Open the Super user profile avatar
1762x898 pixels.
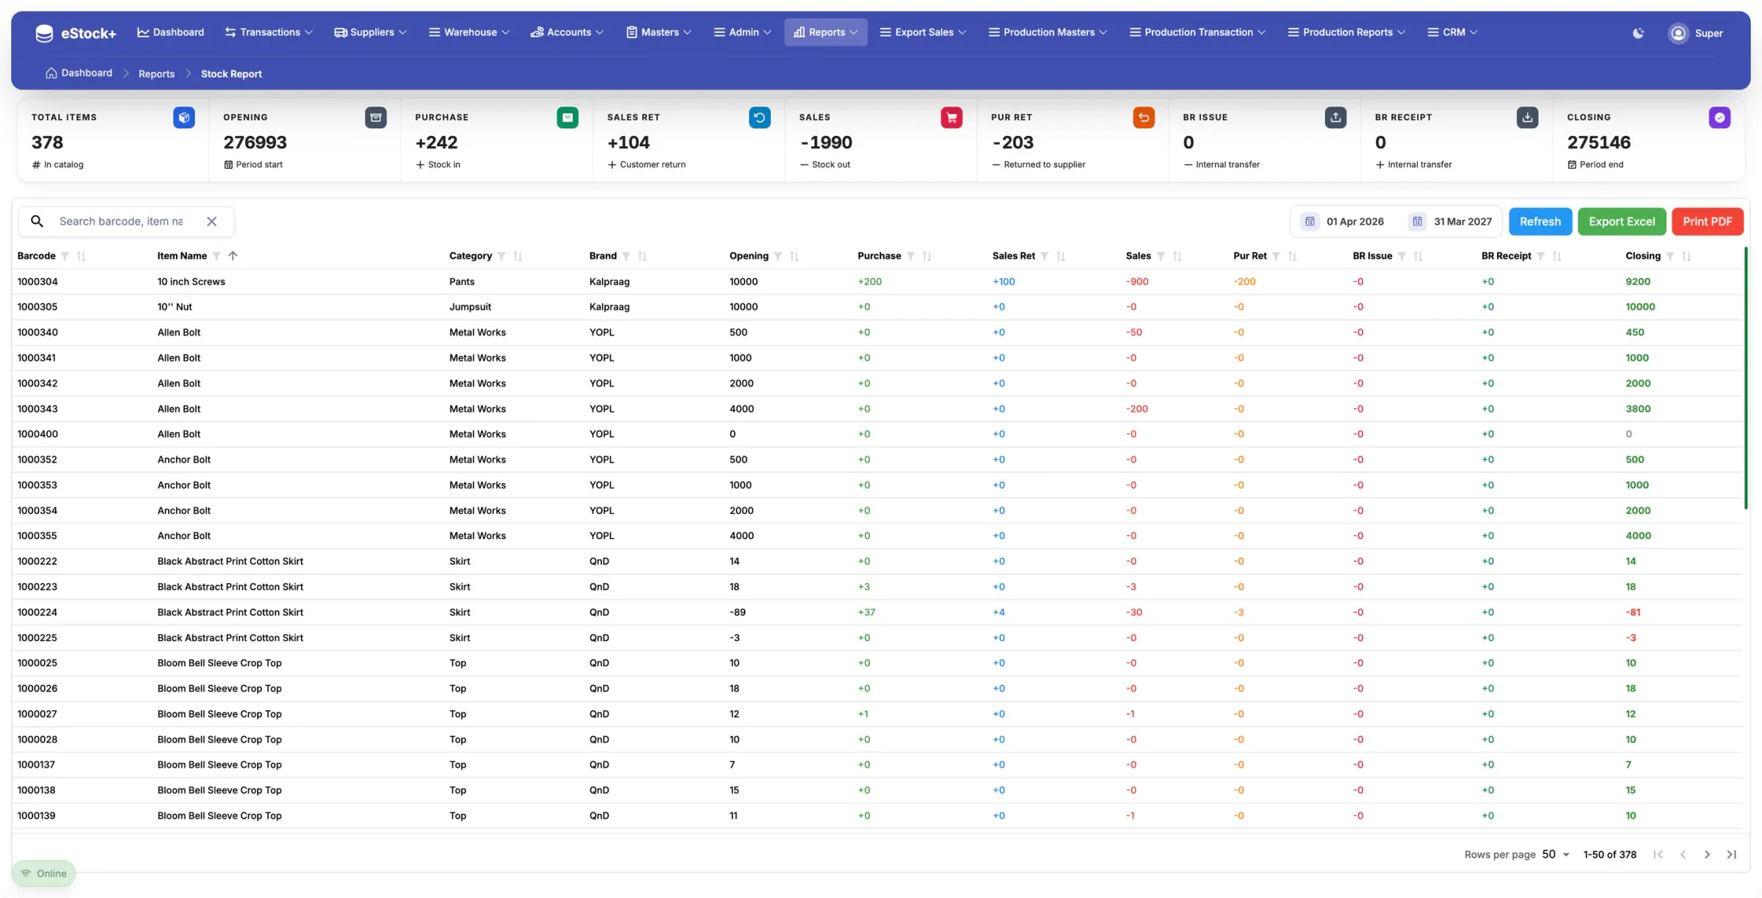[x=1678, y=33]
